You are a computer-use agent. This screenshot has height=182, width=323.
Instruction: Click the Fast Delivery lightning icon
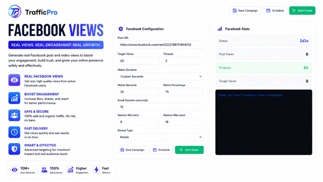pyautogui.click(x=96, y=170)
